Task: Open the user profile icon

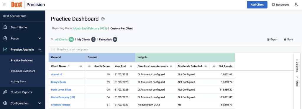Action: click(296, 5)
